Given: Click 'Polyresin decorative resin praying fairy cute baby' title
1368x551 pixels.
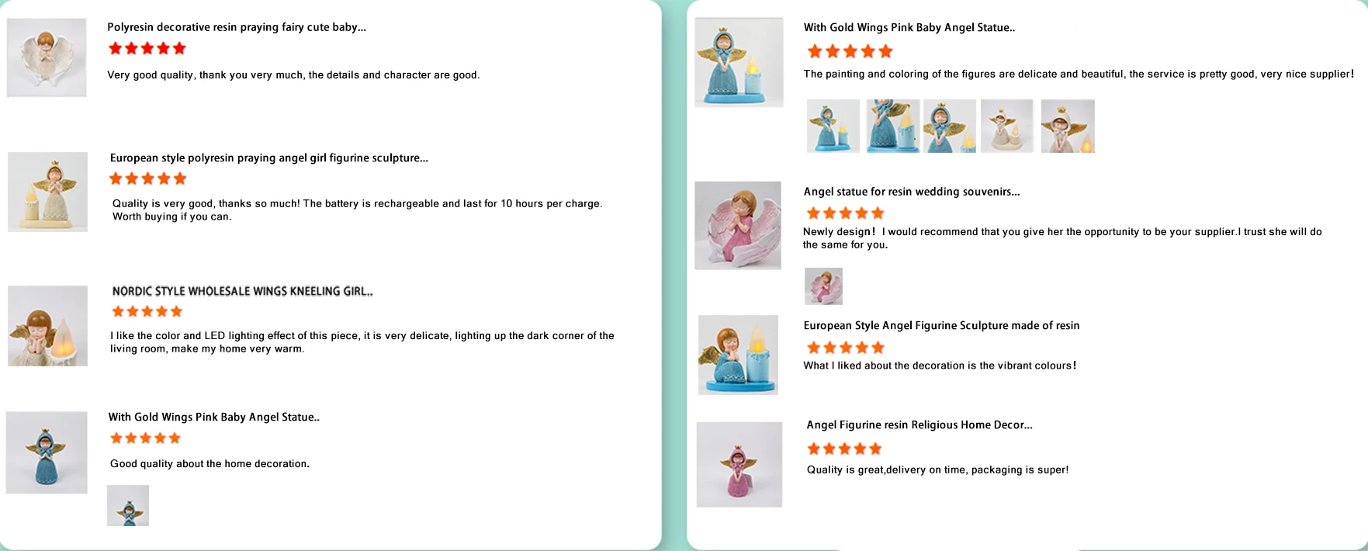Looking at the screenshot, I should pos(237,27).
